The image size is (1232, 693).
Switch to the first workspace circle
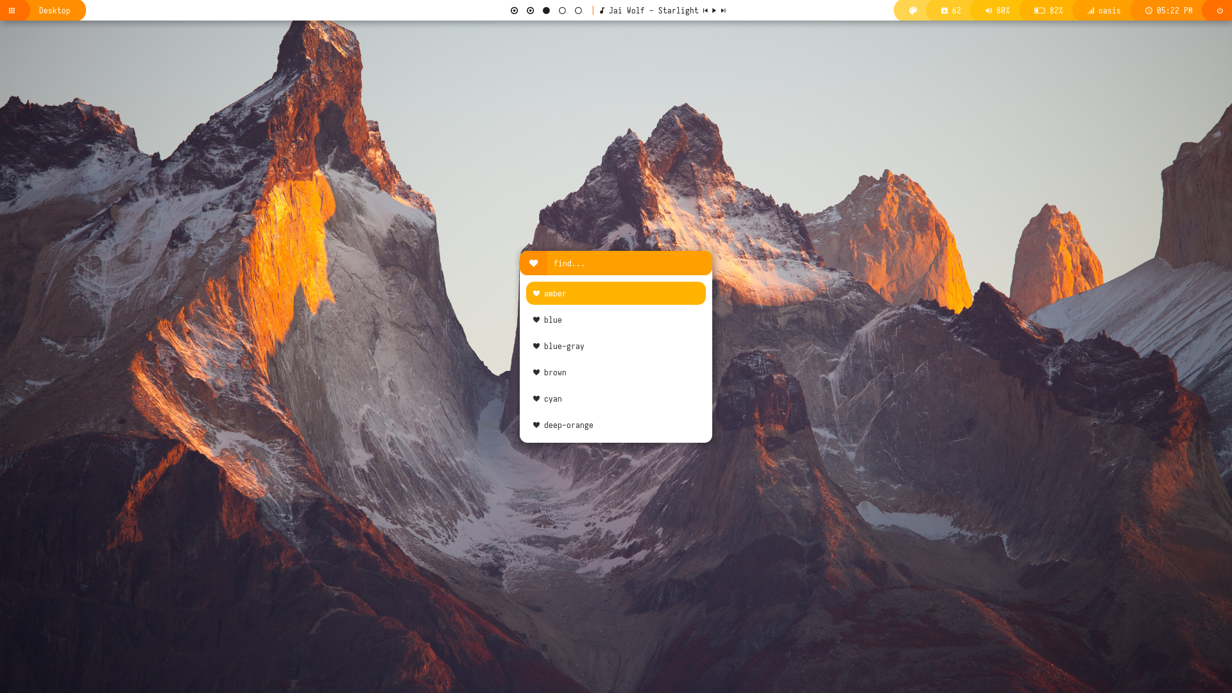tap(514, 10)
